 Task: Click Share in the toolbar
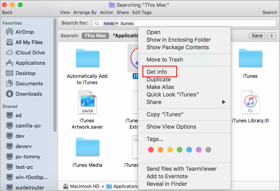click(123, 12)
